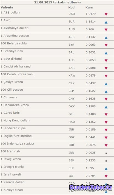This screenshot has height=195, width=114.
Task: Select the 100 Cənubi Korea vonu row
Action: 57,75
